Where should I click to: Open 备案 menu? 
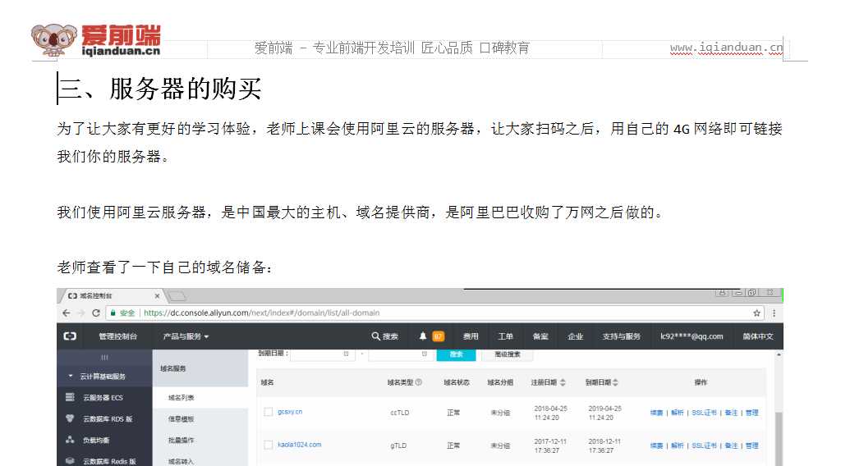pyautogui.click(x=540, y=336)
